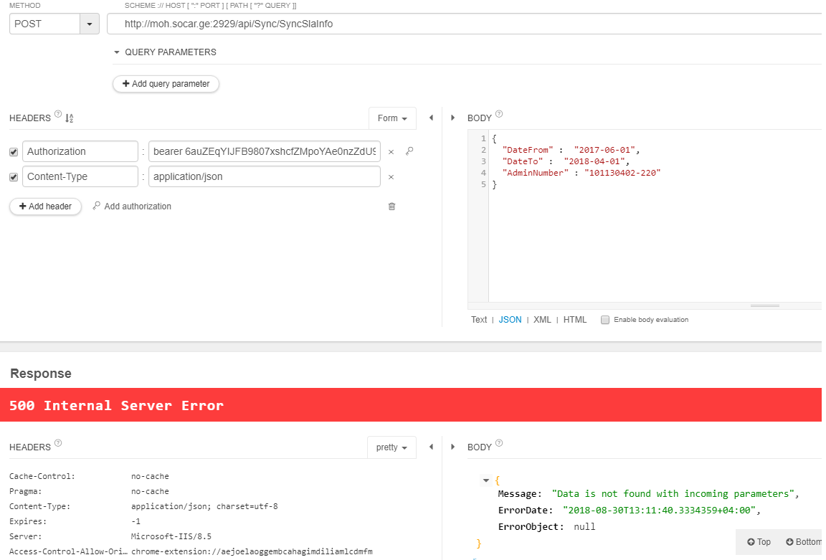Image resolution: width=826 pixels, height=560 pixels.
Task: Remove the Authorization header row
Action: [391, 152]
